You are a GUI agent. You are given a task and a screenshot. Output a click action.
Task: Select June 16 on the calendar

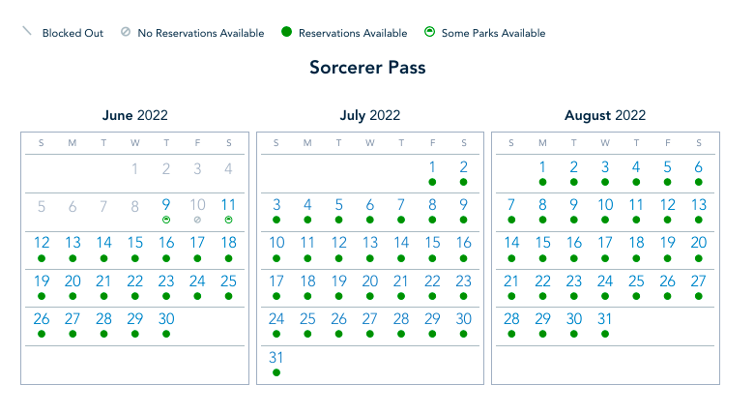click(x=166, y=243)
